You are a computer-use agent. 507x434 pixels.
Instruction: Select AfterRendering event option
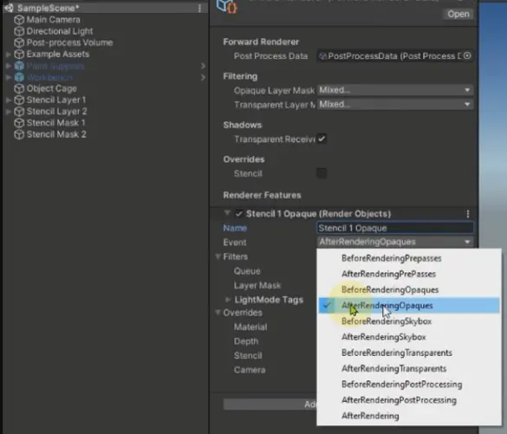[409, 416]
